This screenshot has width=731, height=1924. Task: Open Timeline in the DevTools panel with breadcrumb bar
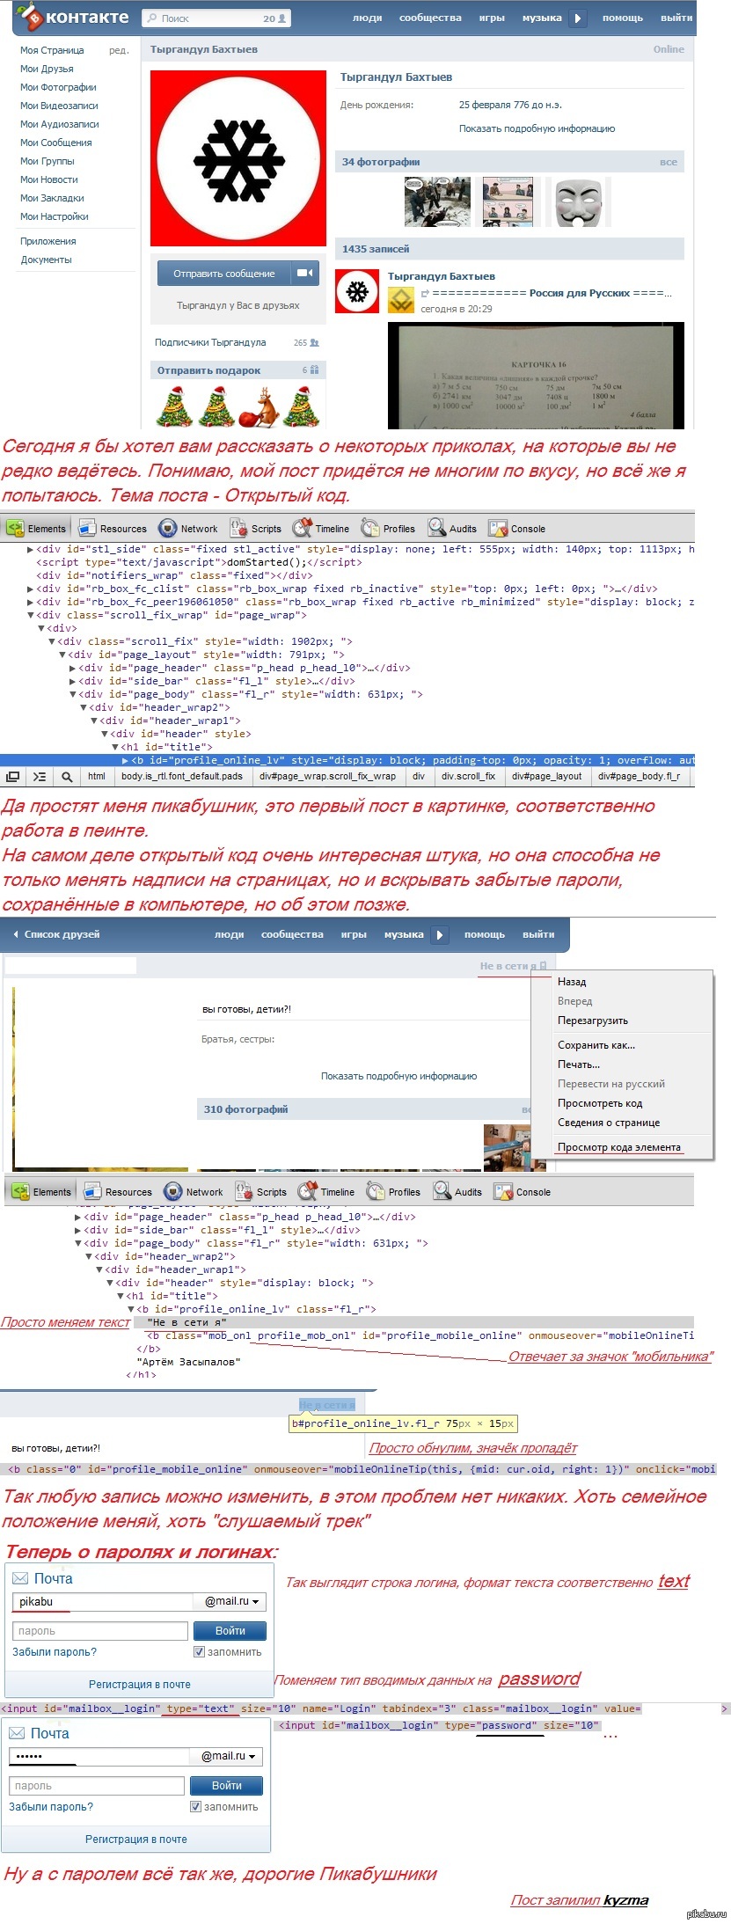coord(321,528)
